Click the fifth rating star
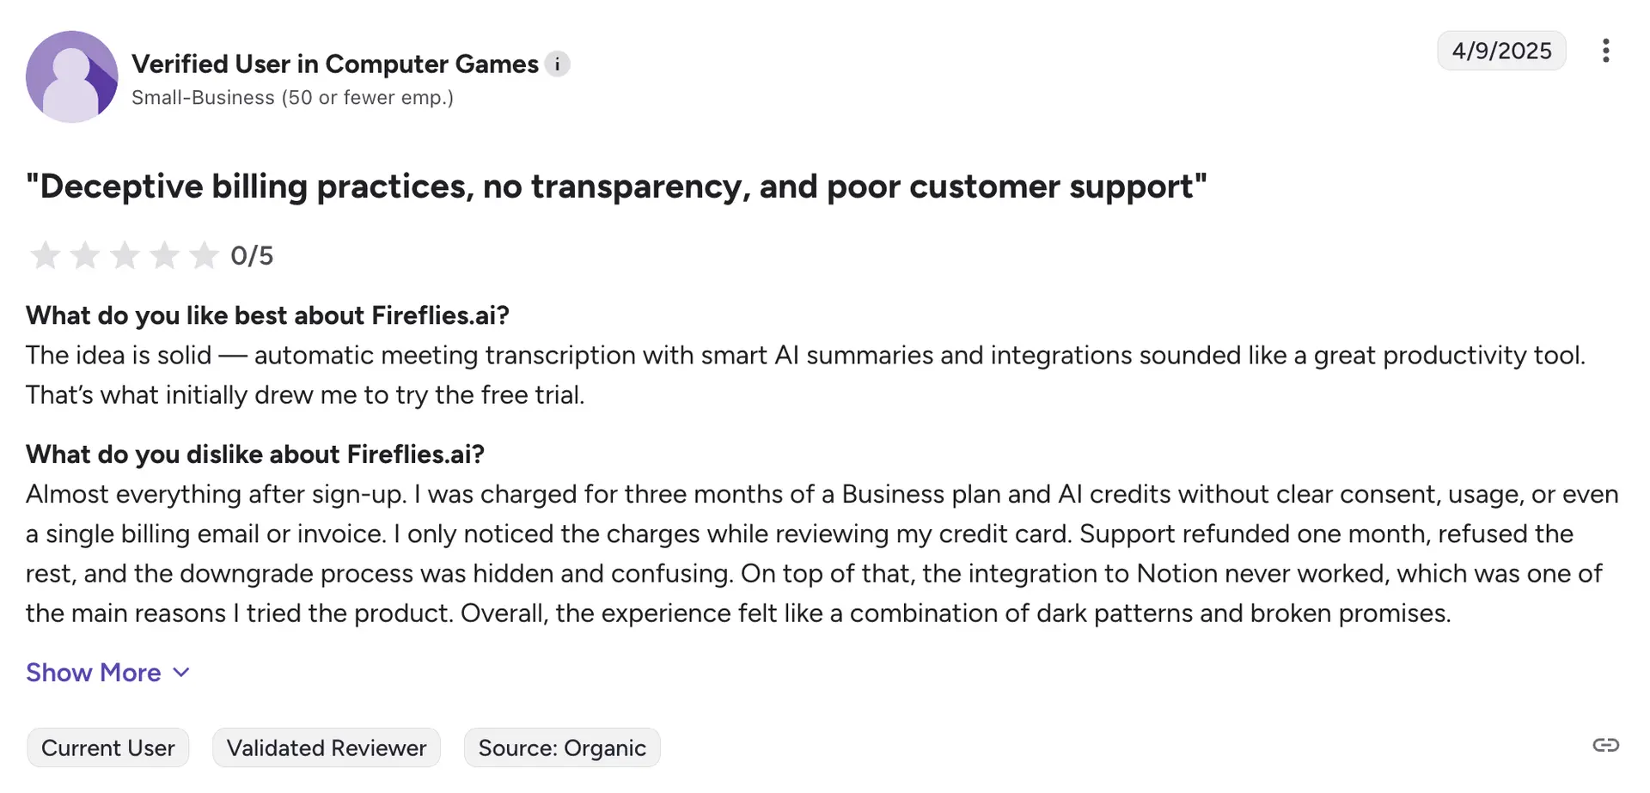1650x793 pixels. (204, 255)
